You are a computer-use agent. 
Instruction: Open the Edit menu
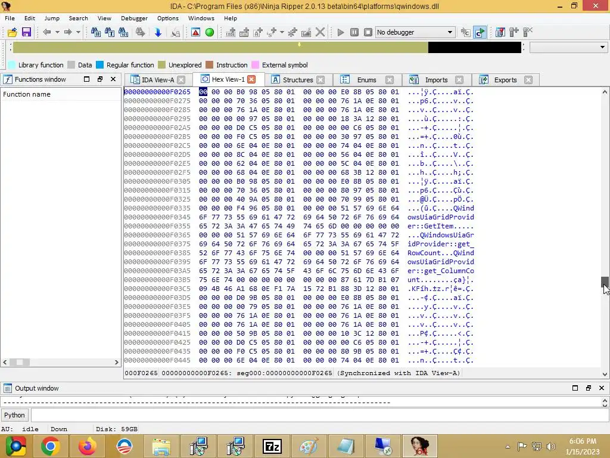[x=30, y=18]
